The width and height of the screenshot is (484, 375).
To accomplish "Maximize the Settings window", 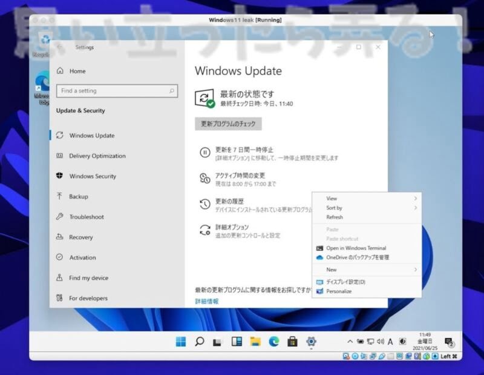I will point(359,47).
